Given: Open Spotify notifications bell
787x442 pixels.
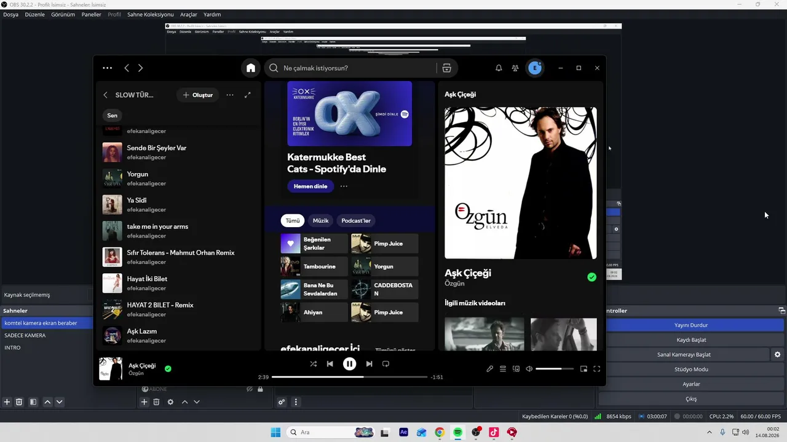Looking at the screenshot, I should pos(499,68).
